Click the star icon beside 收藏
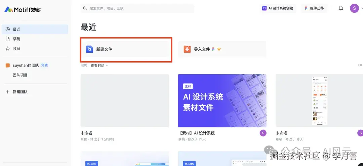This screenshot has height=166, width=363. [8, 49]
